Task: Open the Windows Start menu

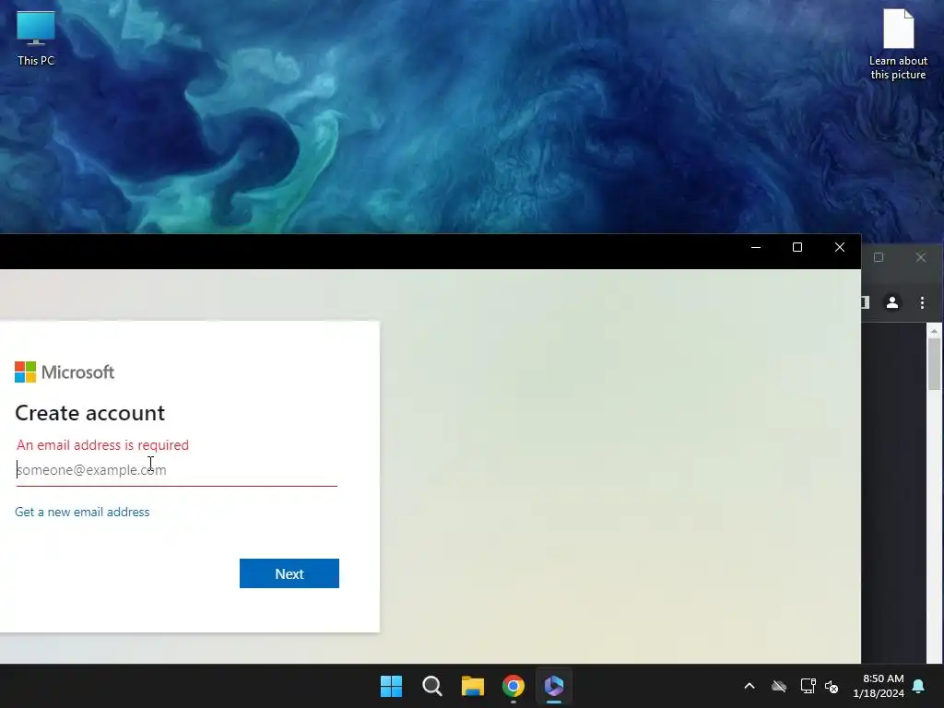Action: tap(391, 686)
